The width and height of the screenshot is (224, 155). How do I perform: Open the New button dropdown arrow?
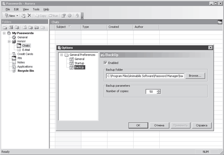click(x=17, y=16)
